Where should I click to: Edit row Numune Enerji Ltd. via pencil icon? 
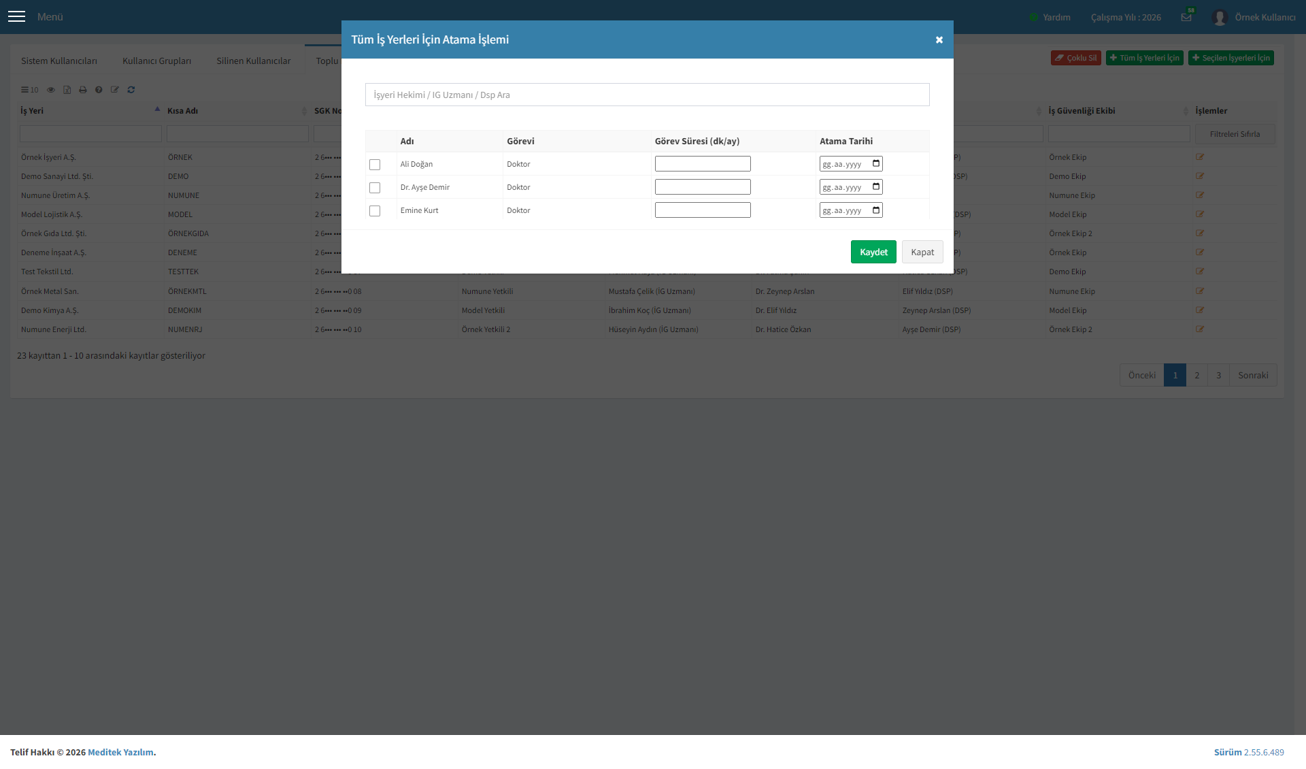coord(1200,329)
